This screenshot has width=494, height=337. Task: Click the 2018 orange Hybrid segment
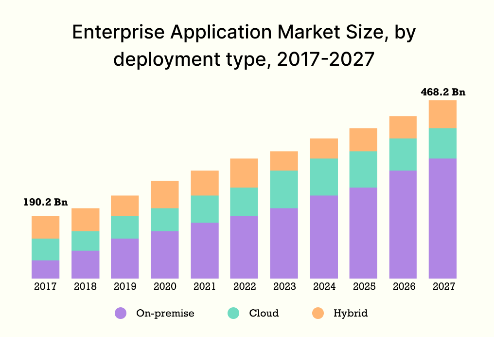coord(86,220)
